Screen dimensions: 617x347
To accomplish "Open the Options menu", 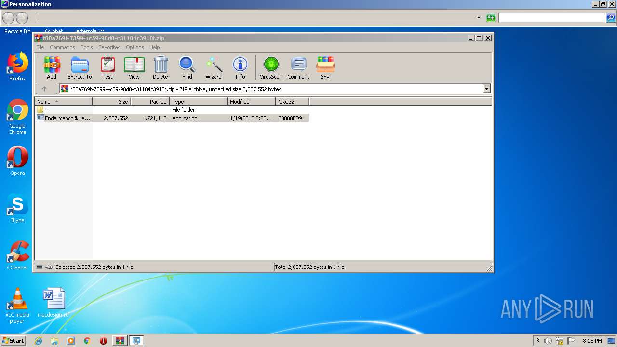I will click(x=135, y=47).
